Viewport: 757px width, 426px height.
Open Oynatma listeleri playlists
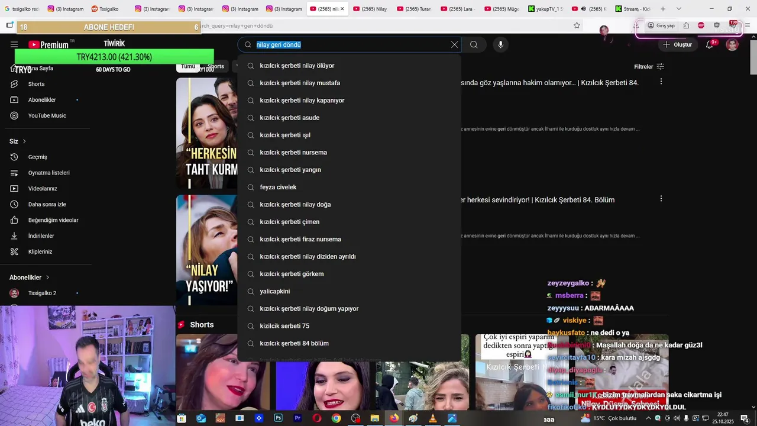48,173
